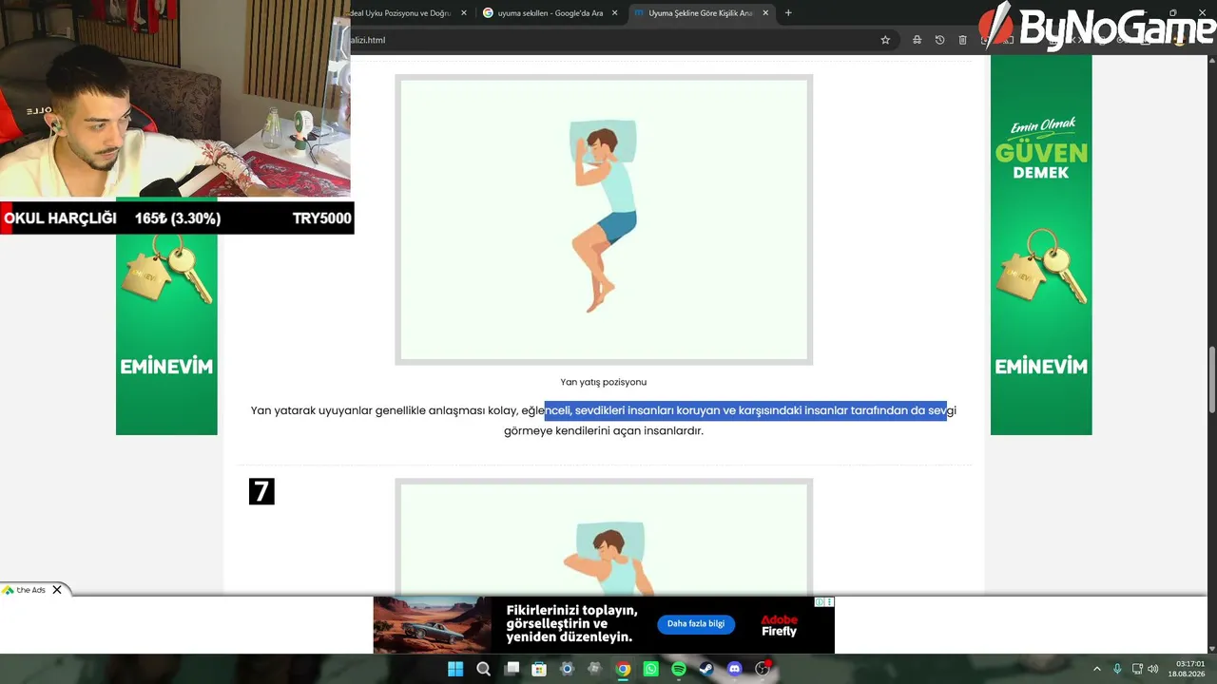
Task: Click the ad slogan 'Fikirlerinizi toplayın'
Action: (571, 610)
